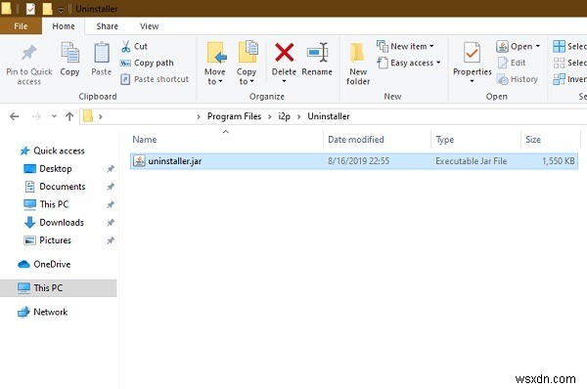
Task: Expand chevron after i2p breadcrumb
Action: [x=298, y=116]
